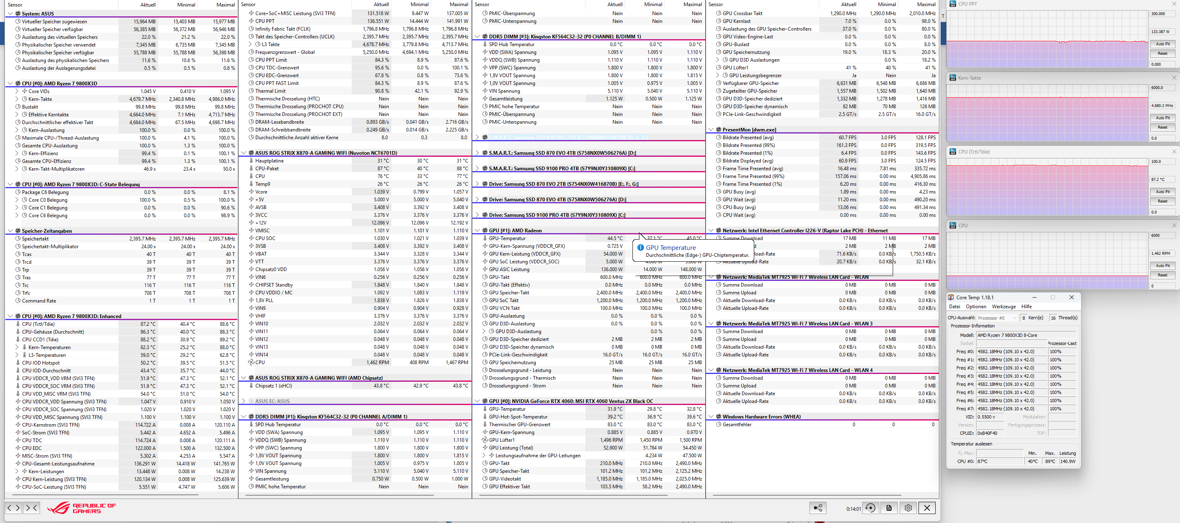Click Auto Fit in the CPU PPT graph
The height and width of the screenshot is (523, 1180).
(x=1162, y=44)
